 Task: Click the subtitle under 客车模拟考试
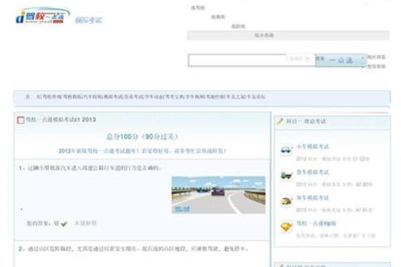click(x=334, y=210)
